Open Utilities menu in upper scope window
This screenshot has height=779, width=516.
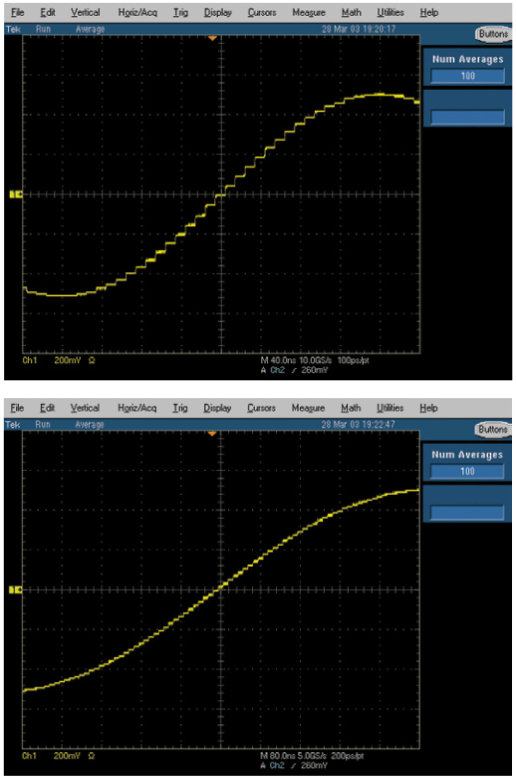(x=390, y=12)
